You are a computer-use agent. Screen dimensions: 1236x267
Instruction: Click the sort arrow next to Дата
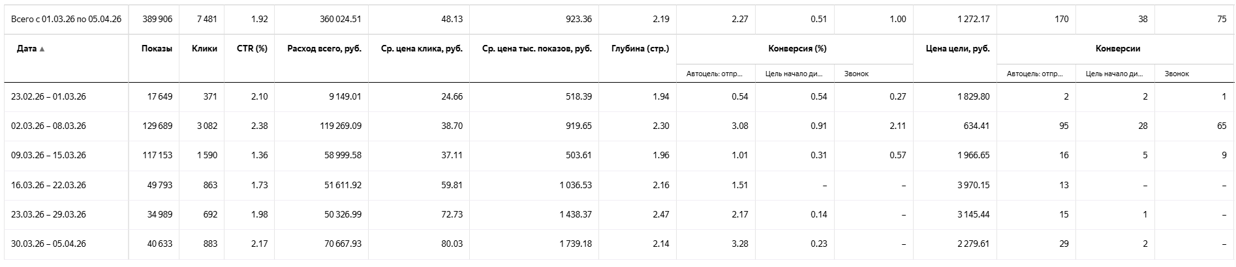click(42, 49)
